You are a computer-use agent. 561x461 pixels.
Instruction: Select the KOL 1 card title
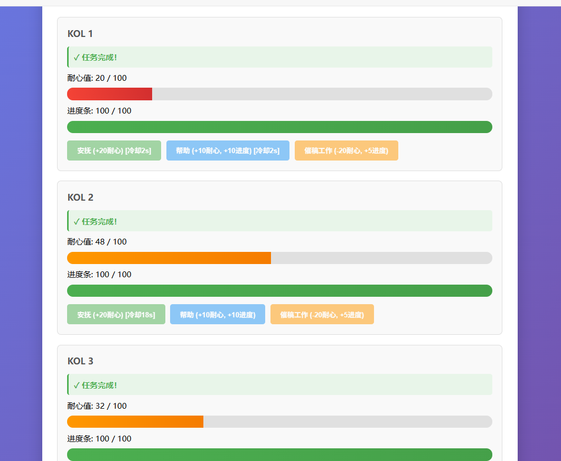pyautogui.click(x=80, y=34)
